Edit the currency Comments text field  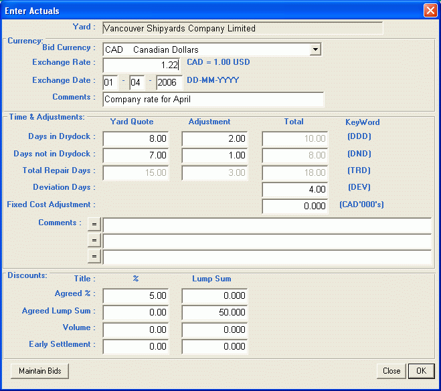tap(213, 100)
